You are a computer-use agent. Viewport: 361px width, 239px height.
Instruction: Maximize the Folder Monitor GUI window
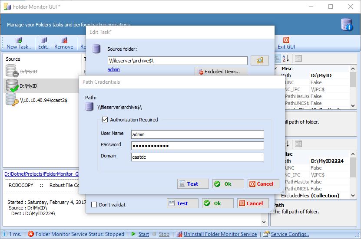click(x=331, y=7)
